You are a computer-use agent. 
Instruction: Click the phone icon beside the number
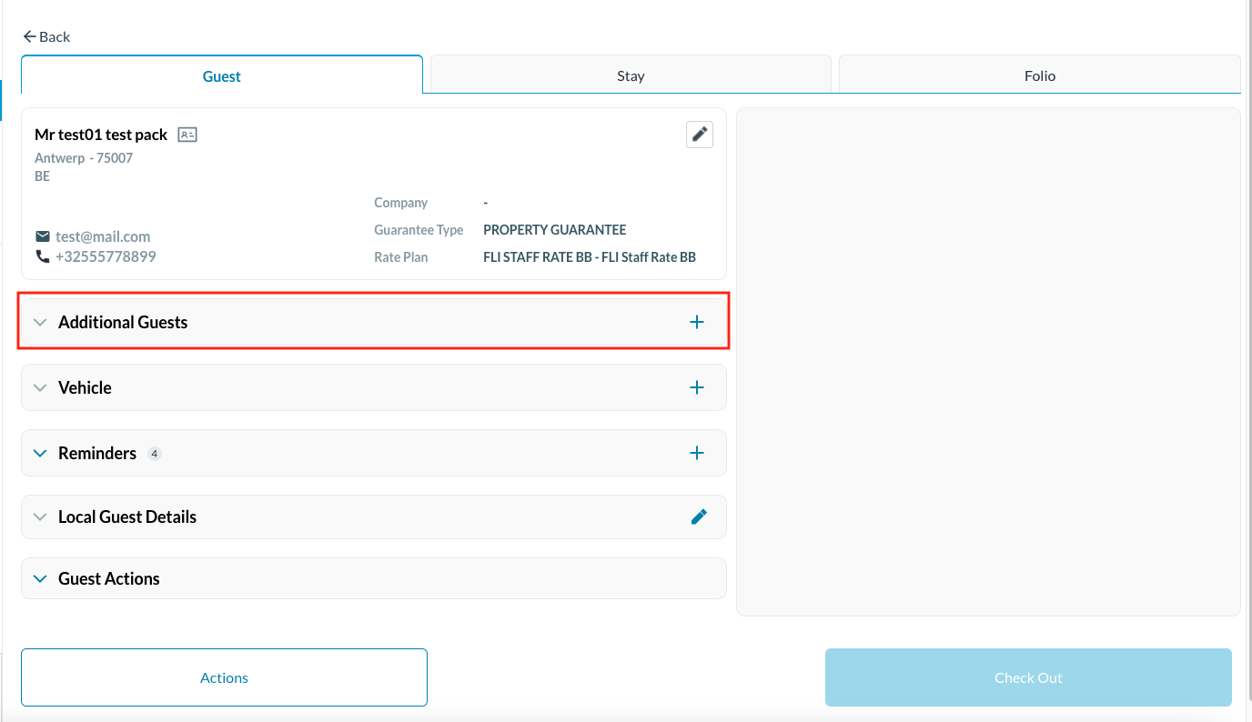pos(43,256)
